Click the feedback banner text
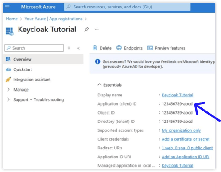221x172 pixels. [159, 64]
